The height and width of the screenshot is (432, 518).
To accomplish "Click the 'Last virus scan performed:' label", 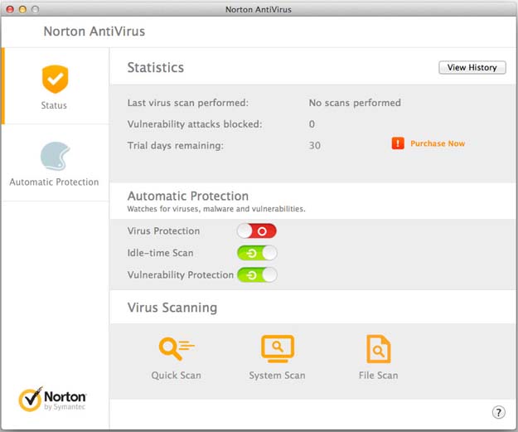I will point(188,103).
